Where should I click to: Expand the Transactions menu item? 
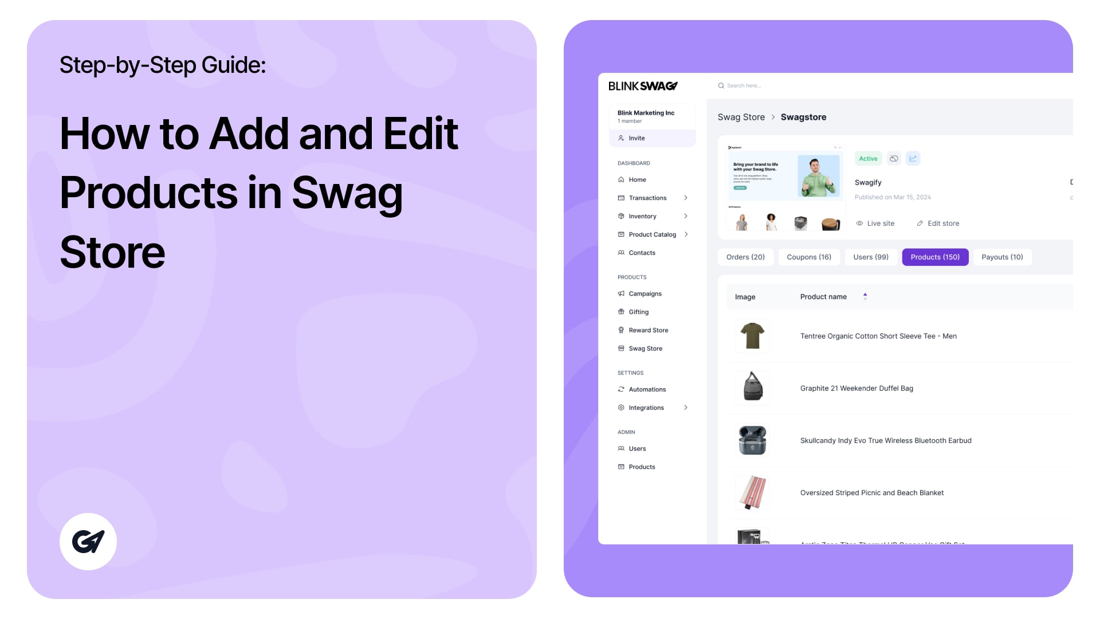click(685, 197)
